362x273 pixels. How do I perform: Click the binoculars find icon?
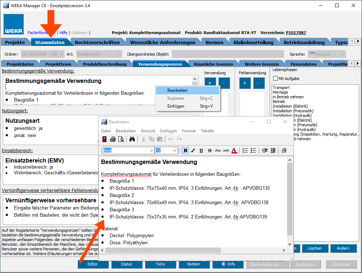pyautogui.click(x=132, y=139)
